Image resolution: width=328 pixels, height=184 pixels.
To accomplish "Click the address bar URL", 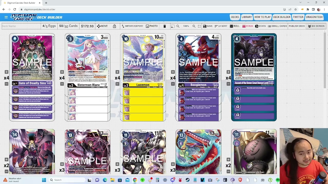I will 40,9.
